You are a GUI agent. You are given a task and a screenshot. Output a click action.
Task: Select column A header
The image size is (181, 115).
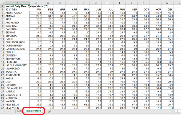[x=17, y=3]
